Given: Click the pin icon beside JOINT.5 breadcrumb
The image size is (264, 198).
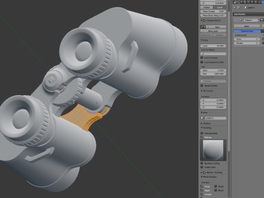Looking at the screenshot, I should pyautogui.click(x=234, y=8).
